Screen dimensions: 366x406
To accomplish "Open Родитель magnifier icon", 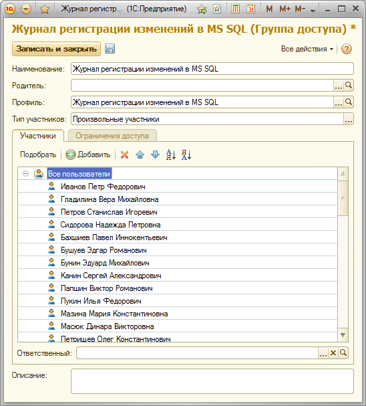I will tap(349, 86).
